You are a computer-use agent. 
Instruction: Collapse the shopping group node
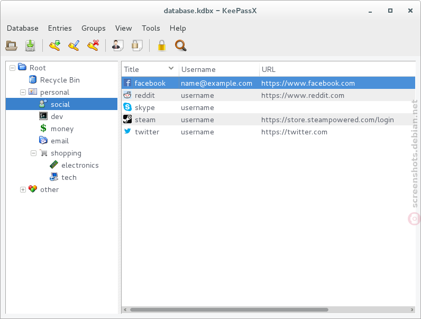tap(33, 153)
